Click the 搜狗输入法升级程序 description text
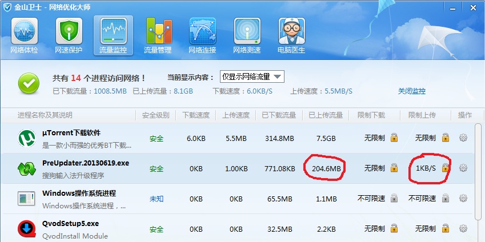 pyautogui.click(x=73, y=176)
